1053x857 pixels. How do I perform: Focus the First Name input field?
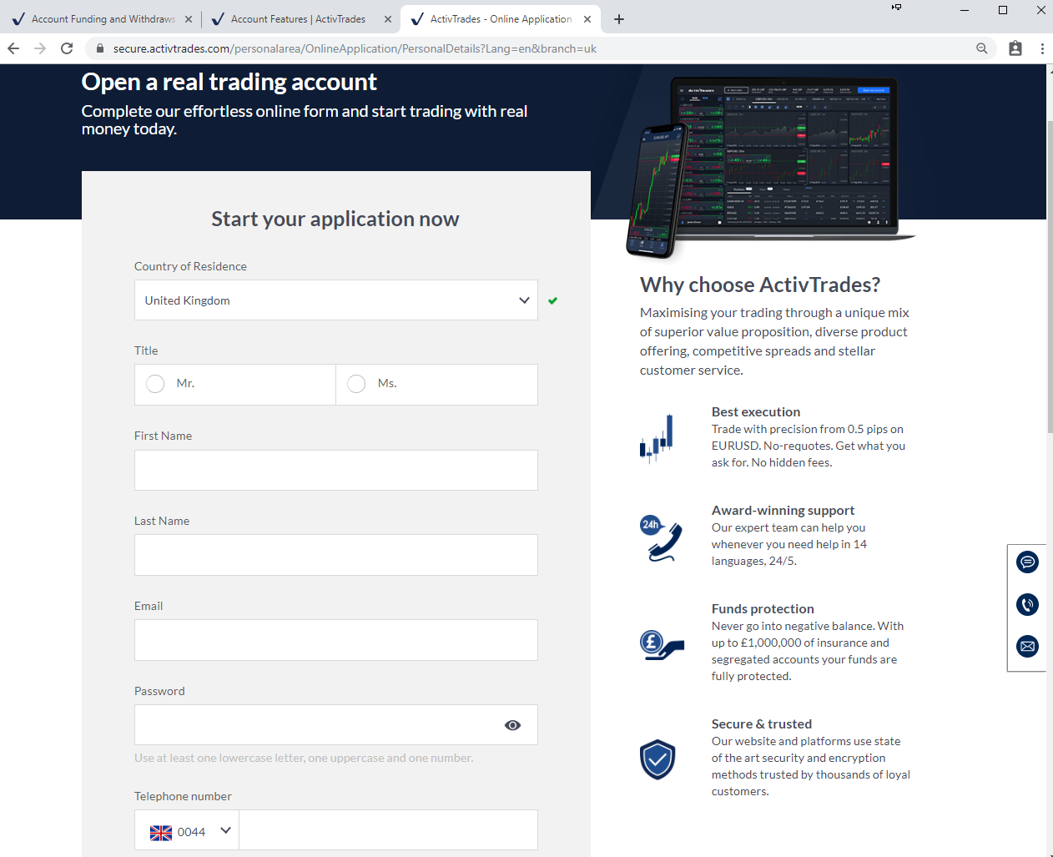336,470
